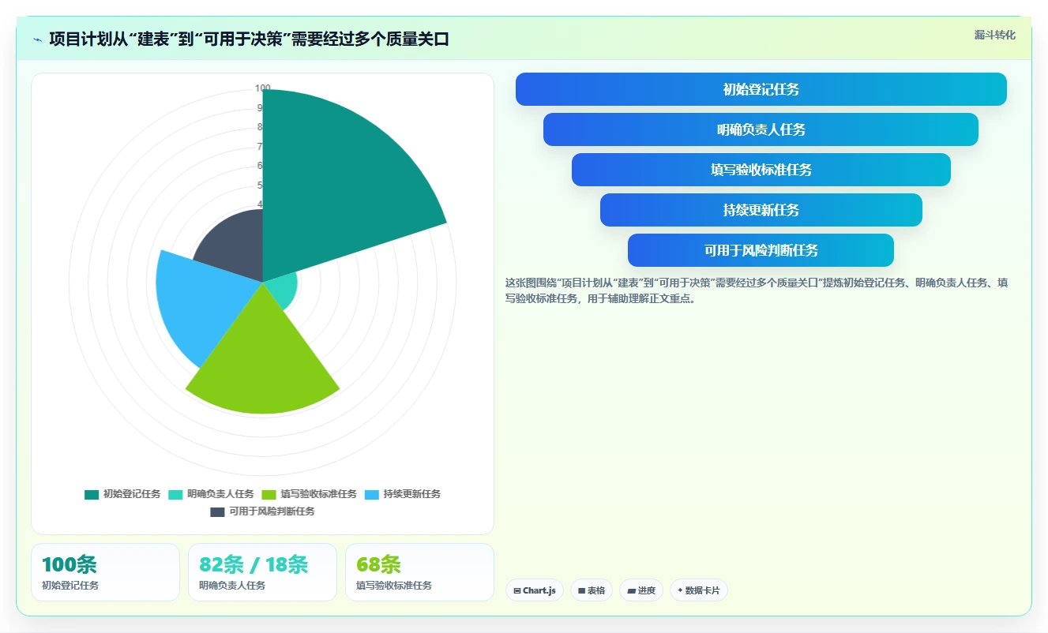This screenshot has height=633, width=1048.
Task: Click the Chart.js chip icon
Action: pyautogui.click(x=517, y=590)
